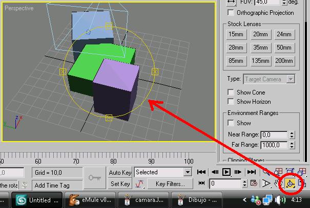Switch to Dibujo taskbar window
Viewport: 310px width, 208px height.
click(x=197, y=200)
